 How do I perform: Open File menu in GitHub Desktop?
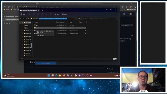[x=39, y=7]
